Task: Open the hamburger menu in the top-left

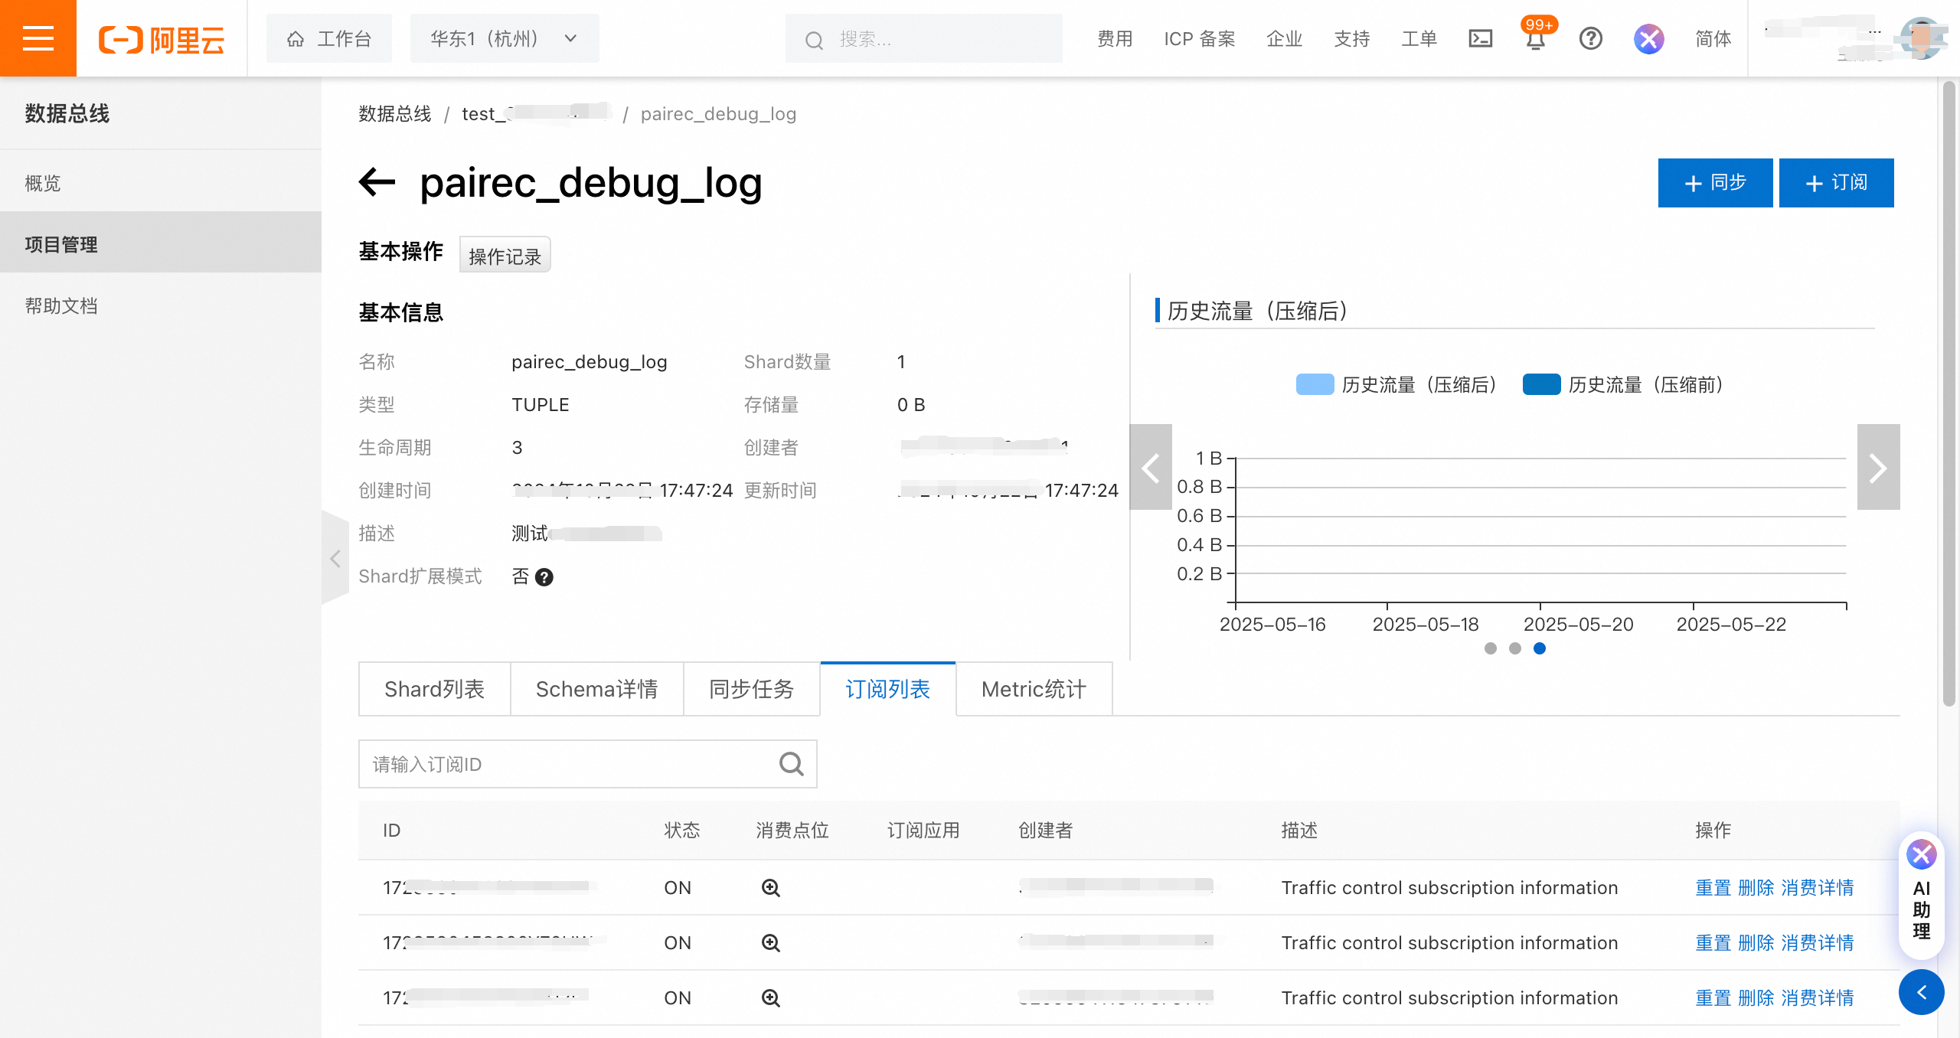Action: pos(38,38)
